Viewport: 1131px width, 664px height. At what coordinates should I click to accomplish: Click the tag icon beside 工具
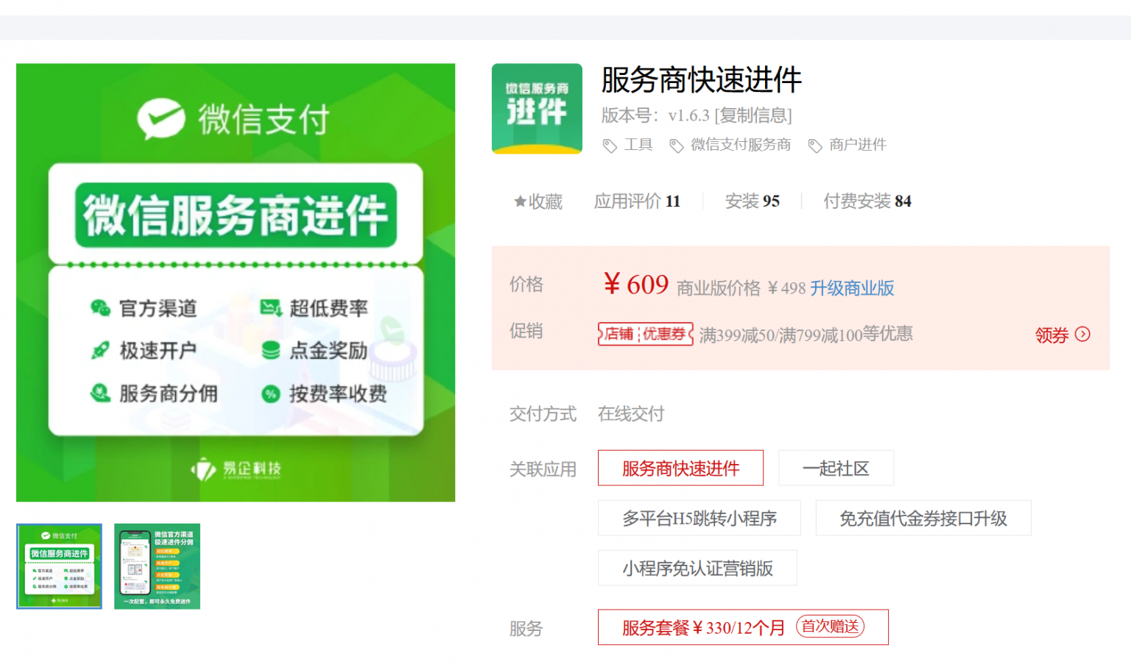click(x=610, y=146)
